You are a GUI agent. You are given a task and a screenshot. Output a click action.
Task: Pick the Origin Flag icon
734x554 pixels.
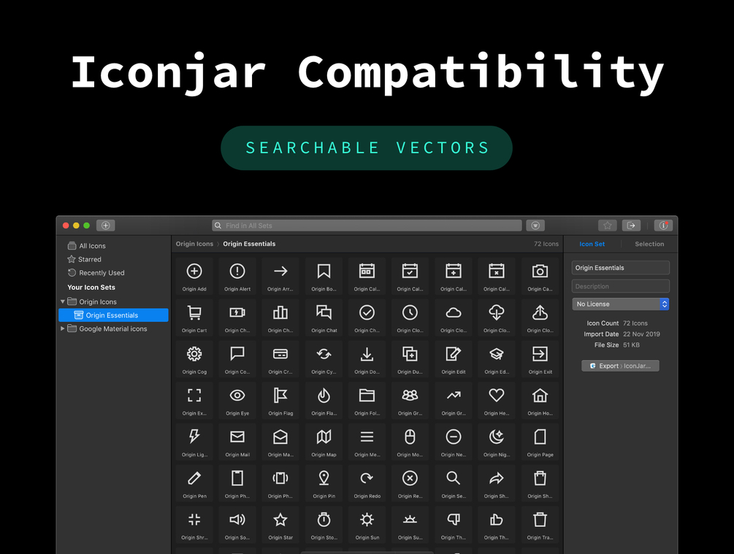click(280, 400)
